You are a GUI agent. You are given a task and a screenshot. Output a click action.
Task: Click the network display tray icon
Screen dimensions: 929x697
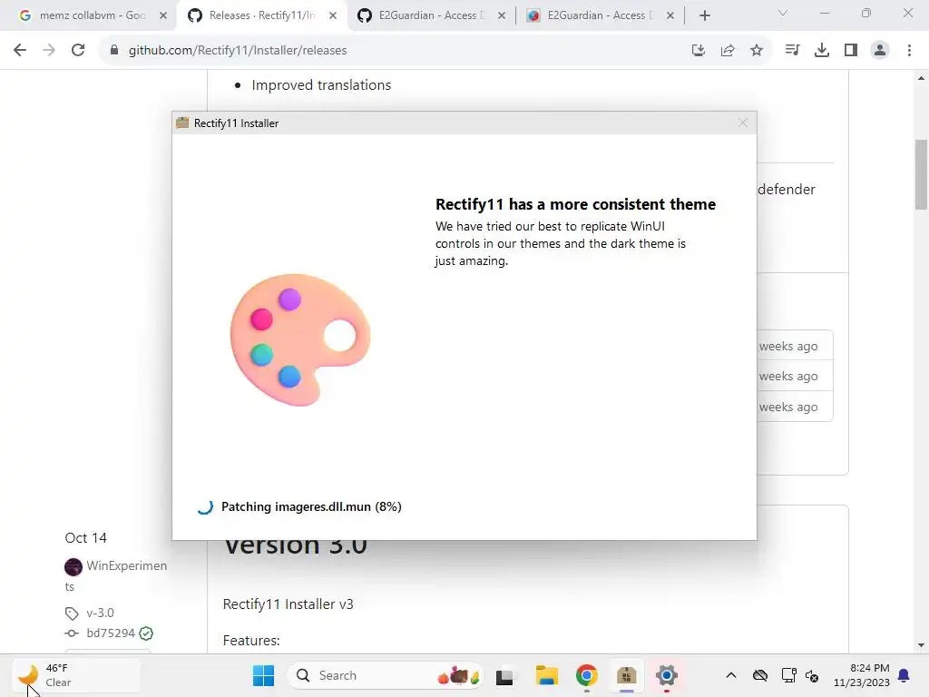(788, 675)
